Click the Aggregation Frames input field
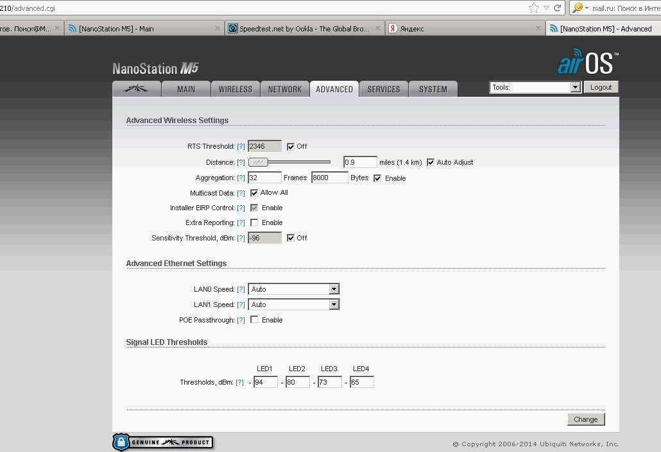 pyautogui.click(x=264, y=178)
